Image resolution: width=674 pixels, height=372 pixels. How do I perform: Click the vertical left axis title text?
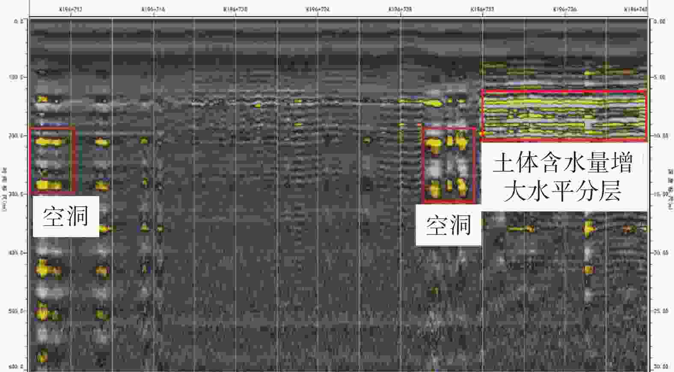coord(4,188)
